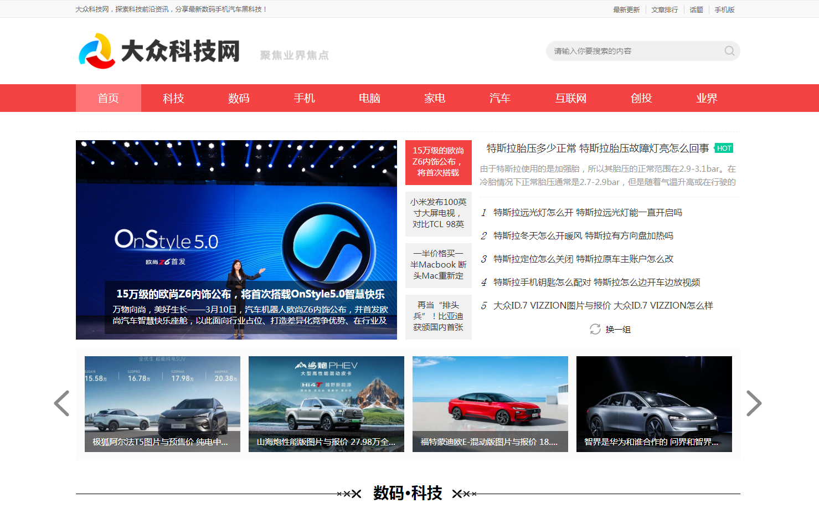
Task: Open the 创投 navigation tab
Action: 641,98
